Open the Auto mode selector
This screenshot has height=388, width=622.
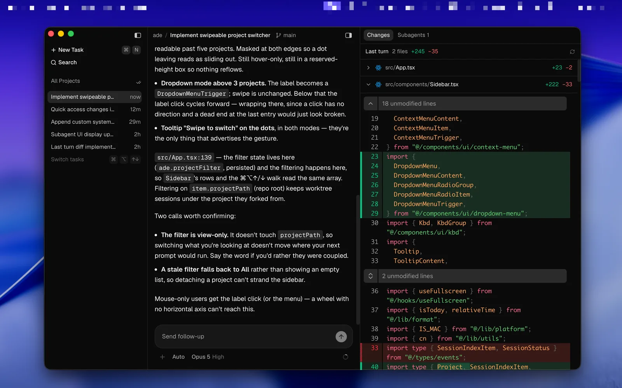[x=178, y=357]
